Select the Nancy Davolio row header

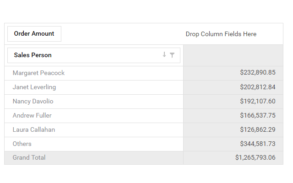tap(33, 102)
